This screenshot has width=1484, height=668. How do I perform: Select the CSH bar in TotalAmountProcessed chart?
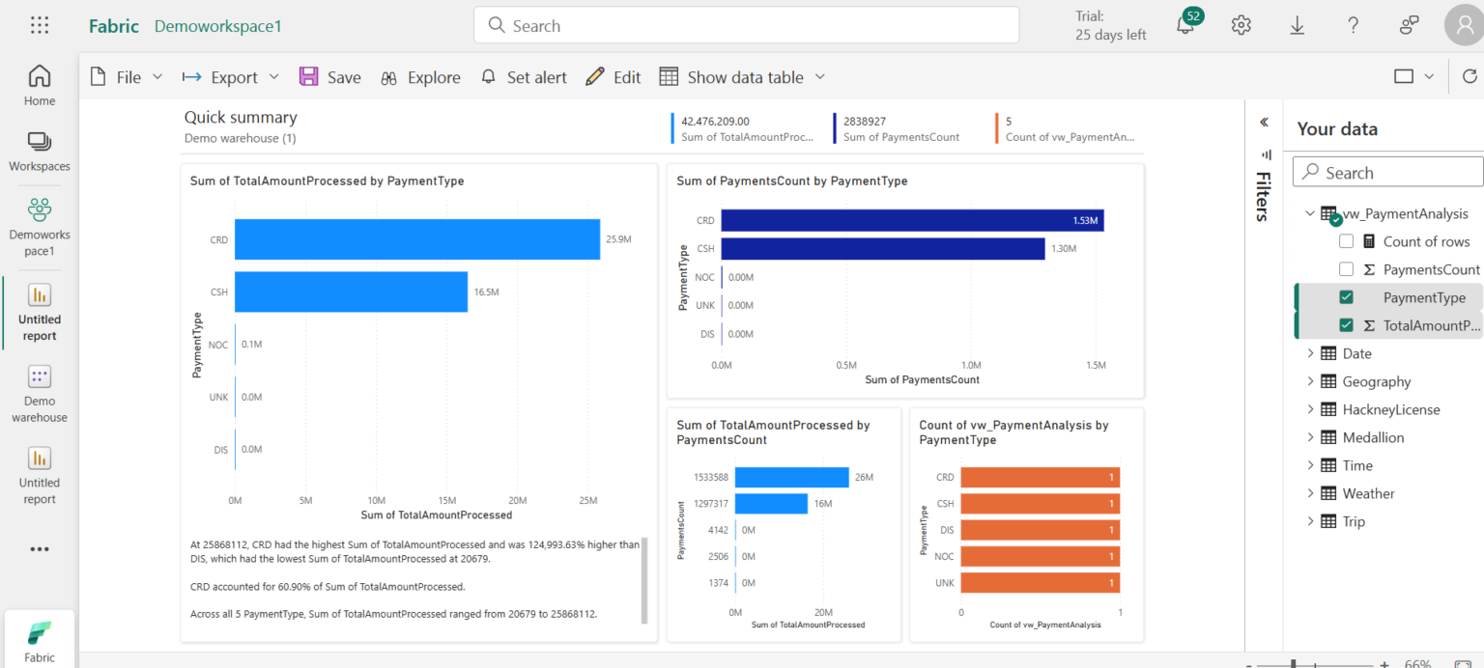[351, 292]
